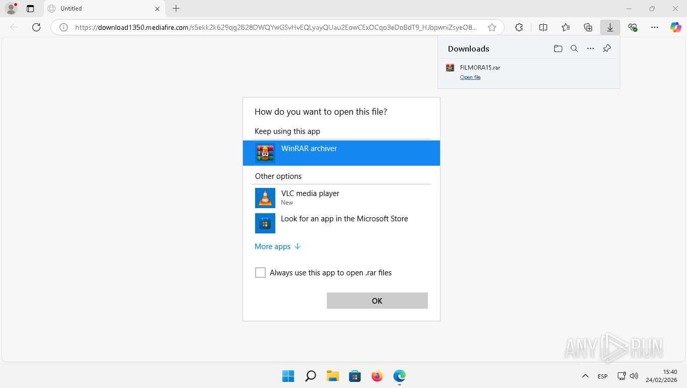Open File Explorer from taskbar
Screen dimensions: 687x388
click(332, 376)
